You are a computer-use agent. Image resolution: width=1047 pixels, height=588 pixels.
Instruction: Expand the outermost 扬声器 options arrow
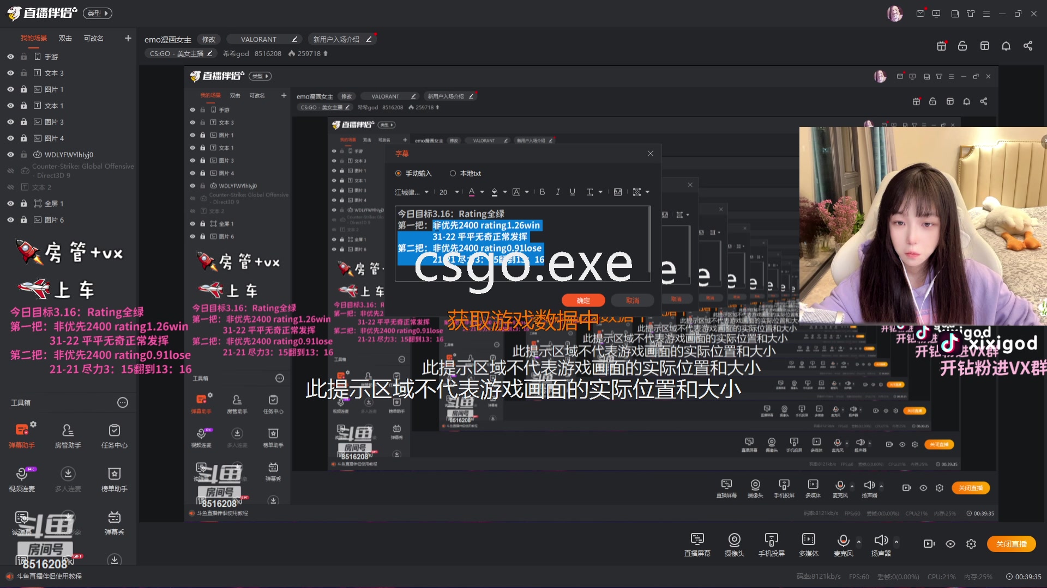point(896,542)
